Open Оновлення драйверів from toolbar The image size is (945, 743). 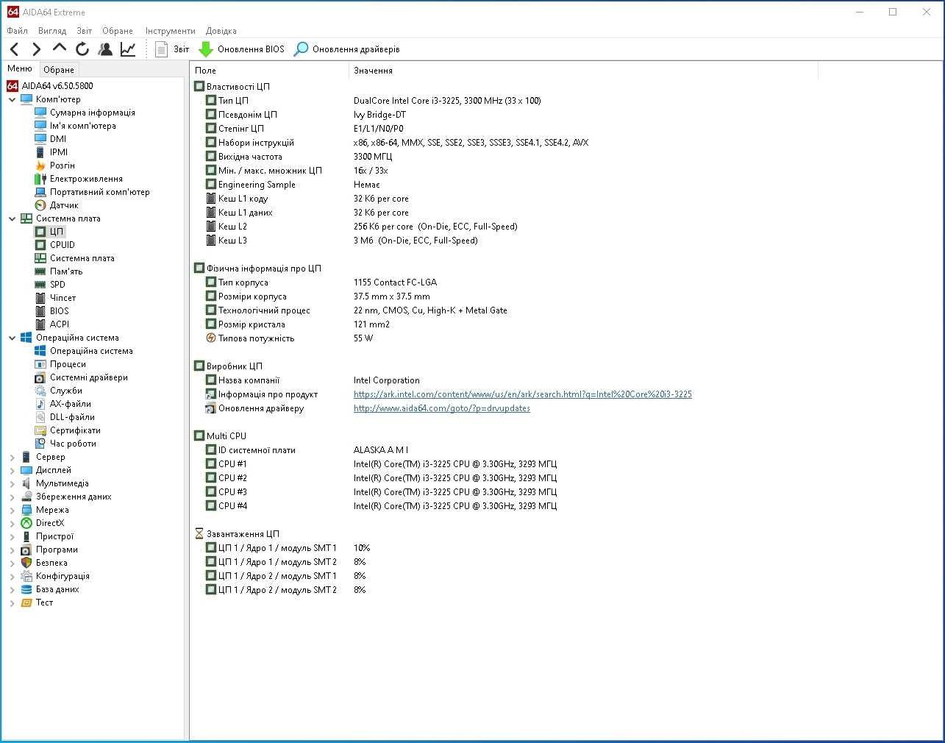point(346,49)
